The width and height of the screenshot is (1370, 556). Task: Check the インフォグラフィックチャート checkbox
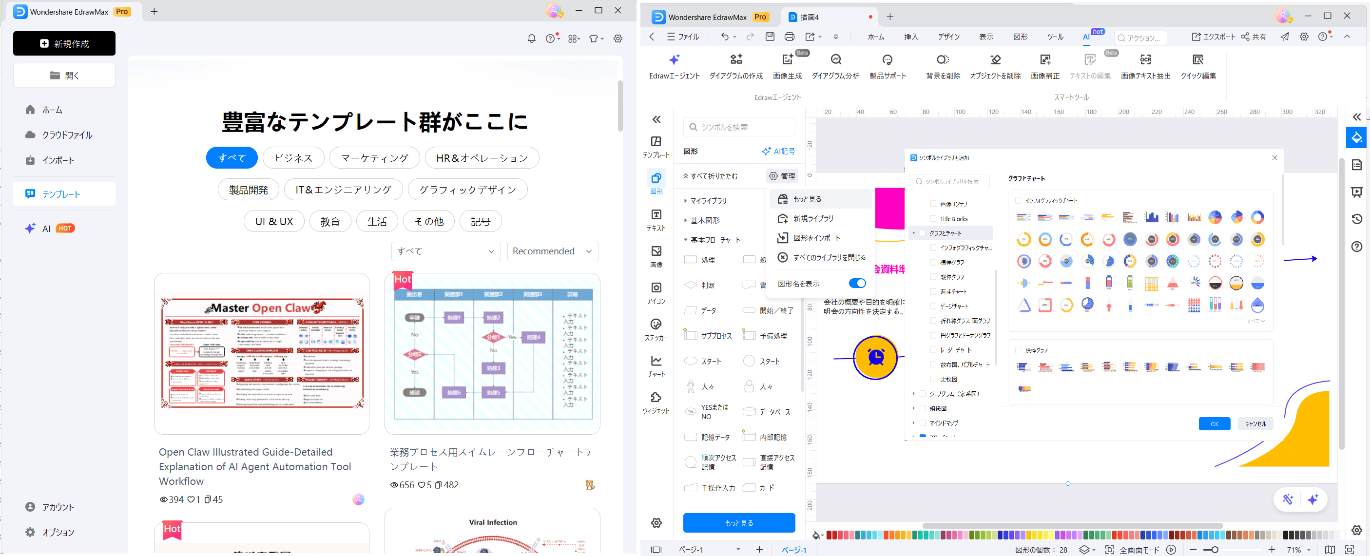pyautogui.click(x=932, y=247)
